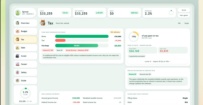Click the Modeled taxable income row
This screenshot has height=105, width=203.
click(x=102, y=98)
